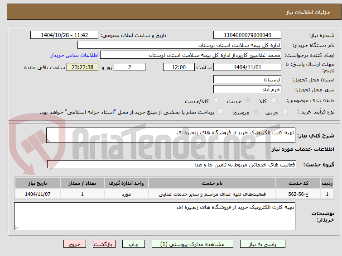Click the deadline time 12:00 field

pyautogui.click(x=179, y=67)
